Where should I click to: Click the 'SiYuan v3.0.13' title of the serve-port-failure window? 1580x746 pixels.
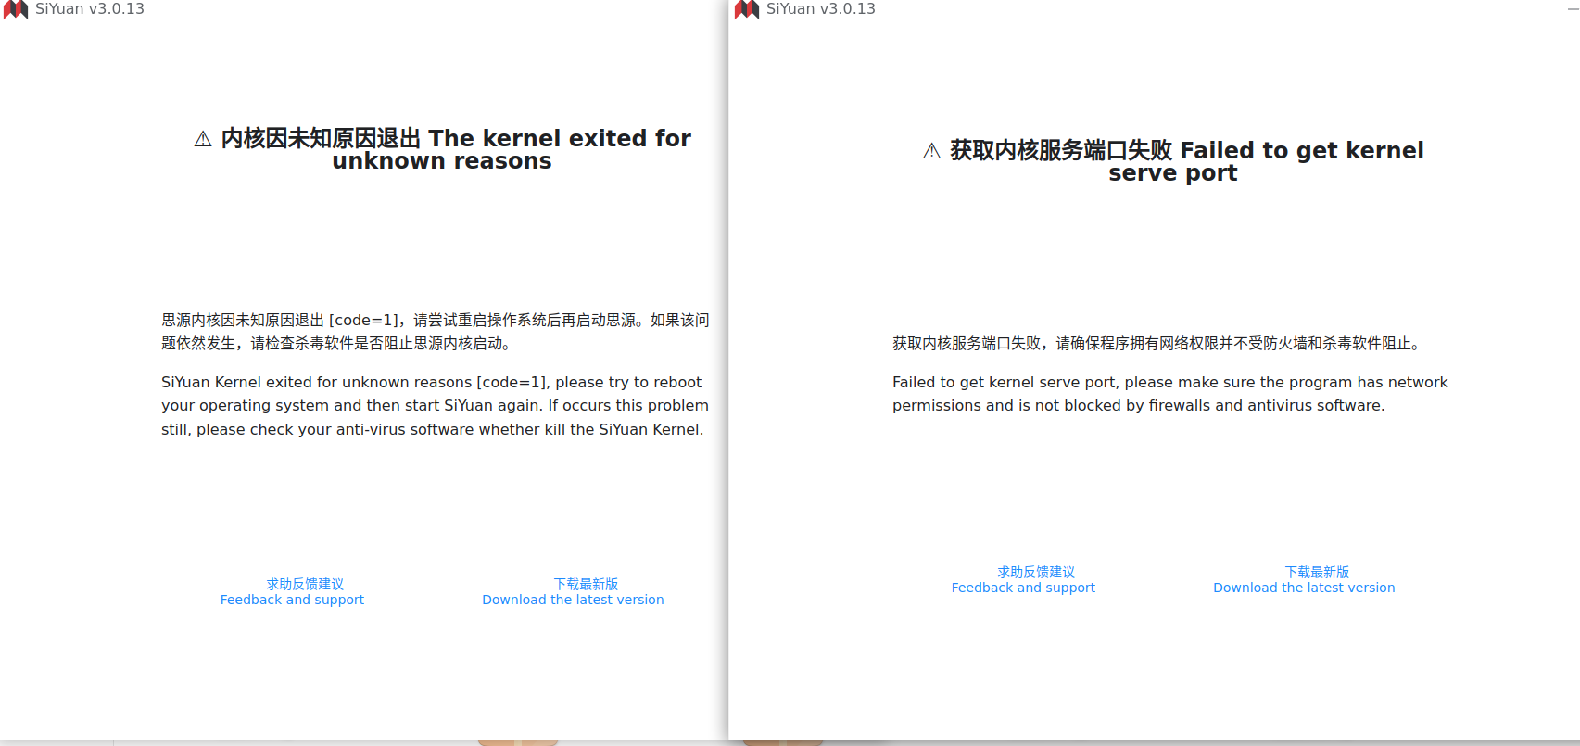(821, 9)
